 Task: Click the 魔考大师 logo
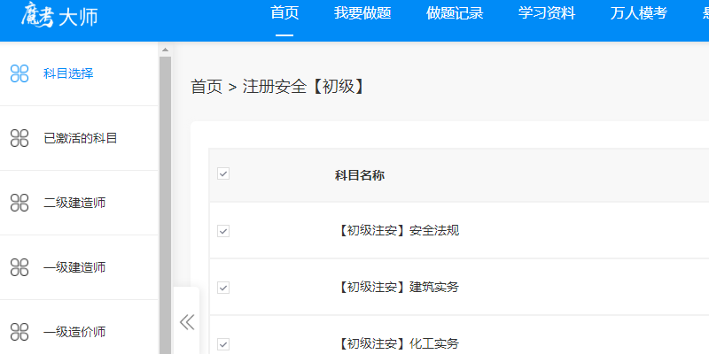(x=59, y=16)
